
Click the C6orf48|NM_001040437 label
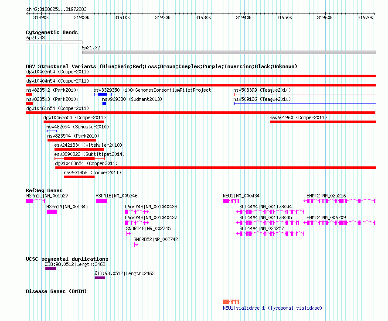(x=151, y=217)
